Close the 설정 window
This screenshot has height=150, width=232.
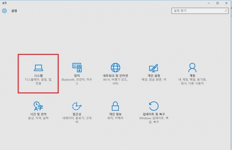coord(226,3)
